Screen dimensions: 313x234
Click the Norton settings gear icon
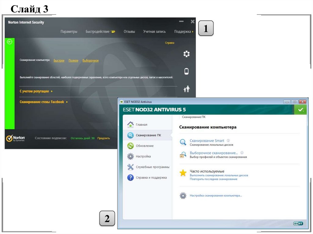(x=186, y=54)
